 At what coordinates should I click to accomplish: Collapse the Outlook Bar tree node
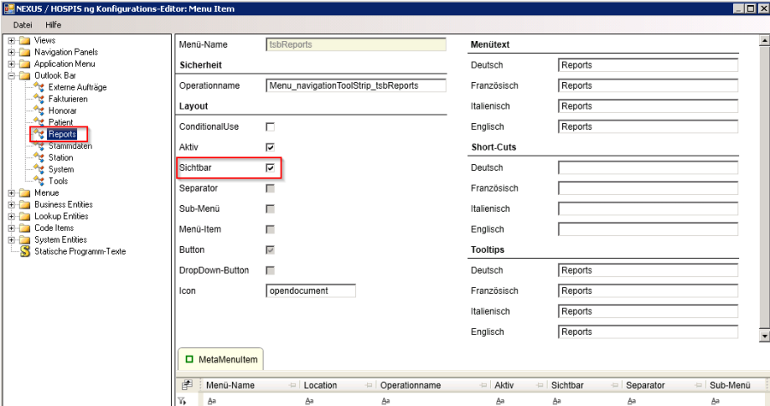click(x=11, y=76)
